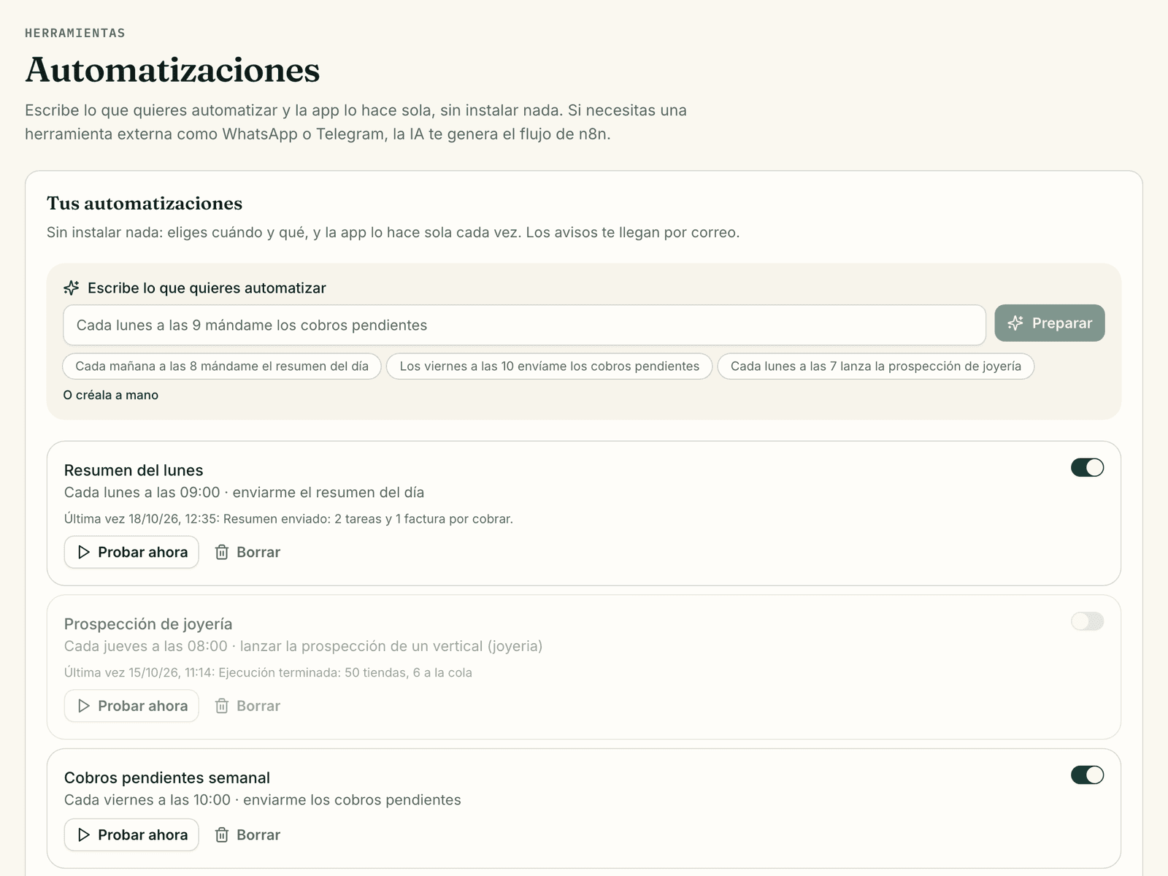This screenshot has height=876, width=1168.
Task: Click 'Borrar' text for Cobros pendientes semanal
Action: click(258, 834)
